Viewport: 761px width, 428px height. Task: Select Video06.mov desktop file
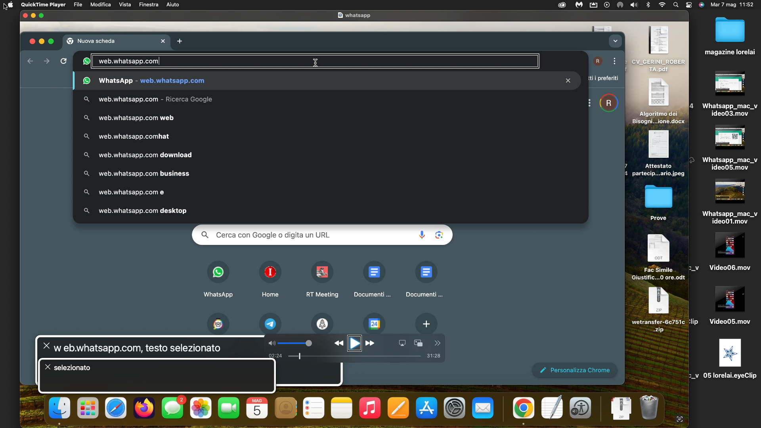point(730,252)
